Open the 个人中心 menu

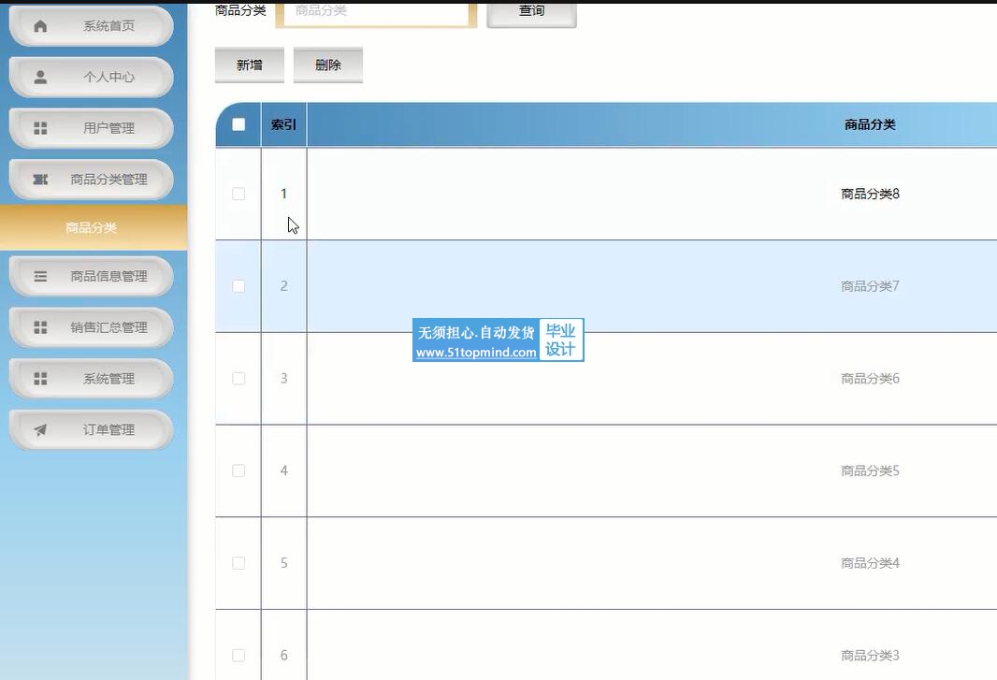[x=91, y=77]
